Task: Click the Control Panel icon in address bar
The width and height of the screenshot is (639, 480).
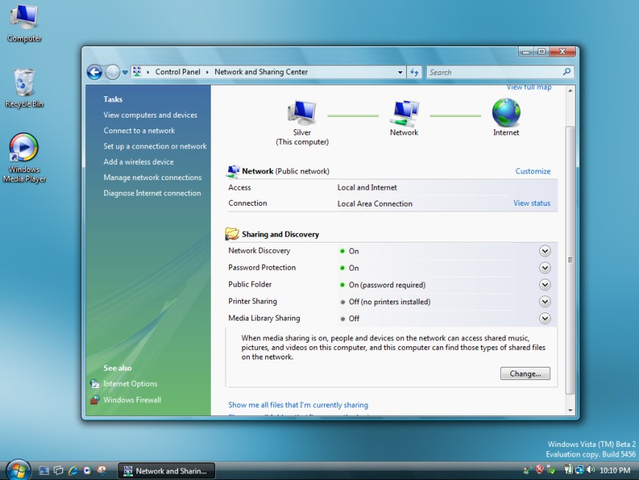Action: pos(137,72)
